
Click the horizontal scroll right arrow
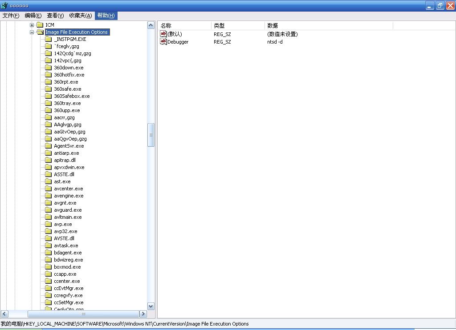tap(143, 314)
